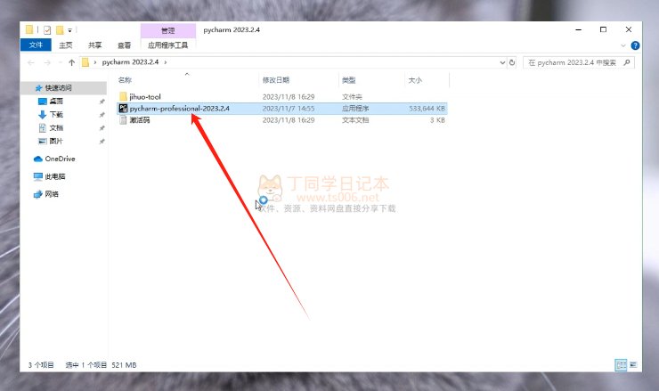
Task: Switch to the 查看 ribbon tab
Action: (x=124, y=45)
